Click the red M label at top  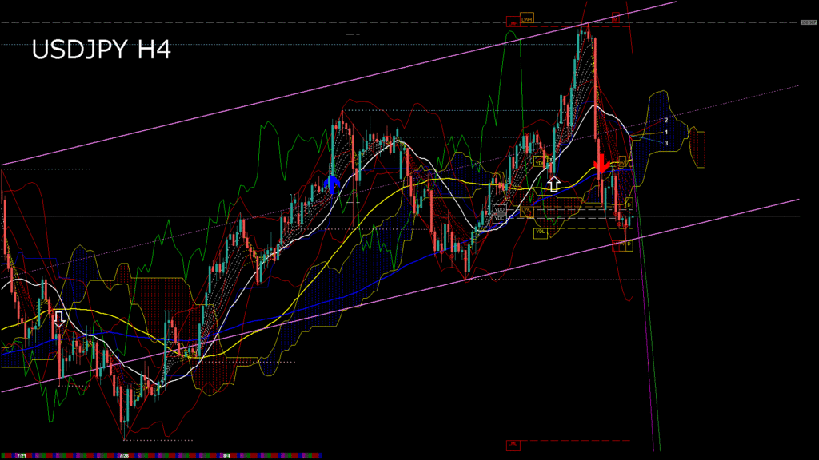[615, 19]
